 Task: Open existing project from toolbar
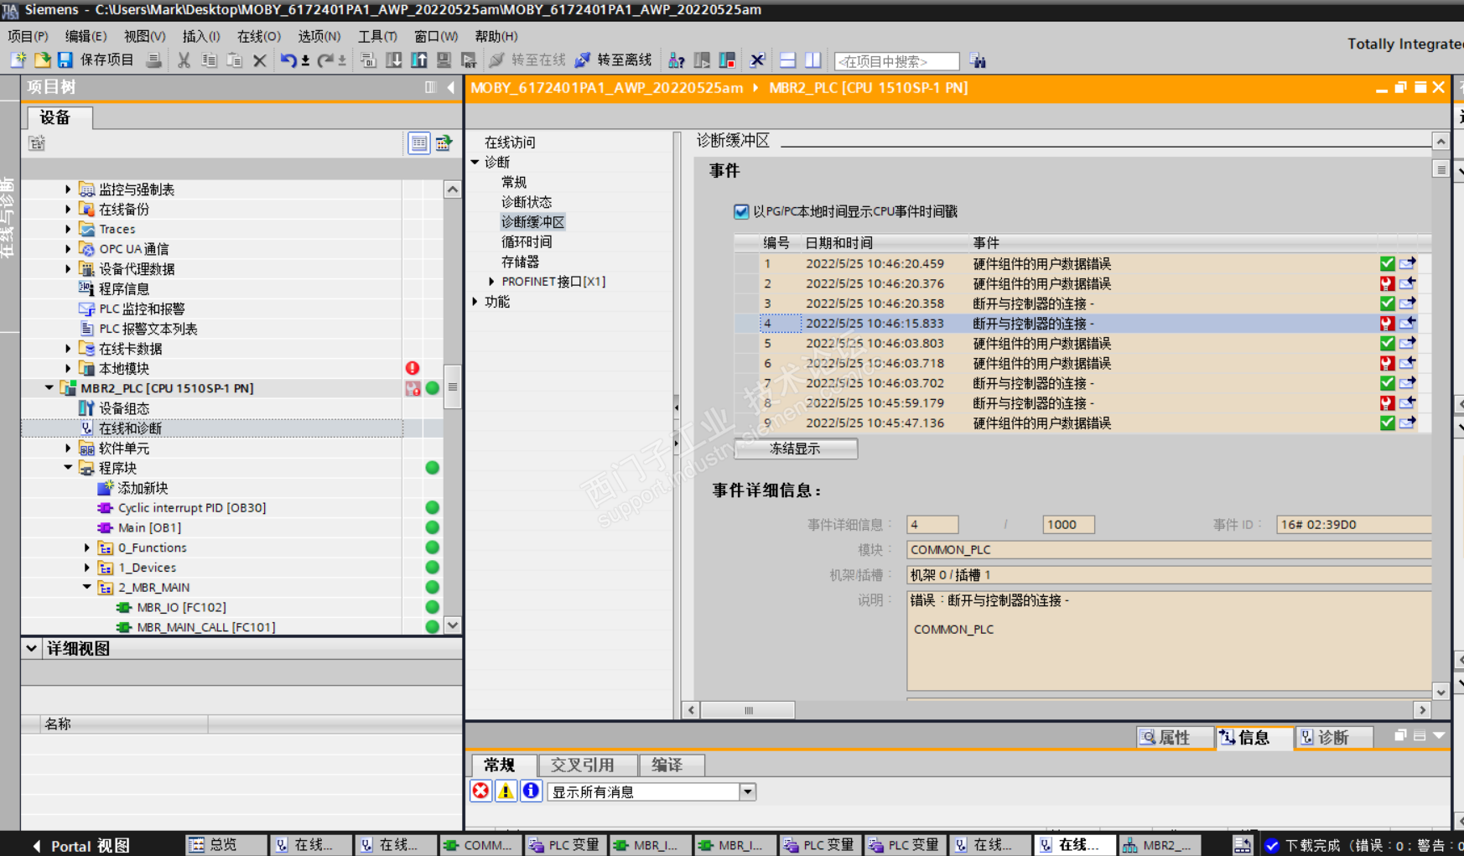42,60
